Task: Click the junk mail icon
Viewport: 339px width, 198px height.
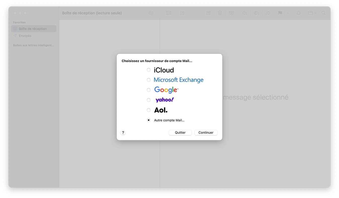Action: 231,13
